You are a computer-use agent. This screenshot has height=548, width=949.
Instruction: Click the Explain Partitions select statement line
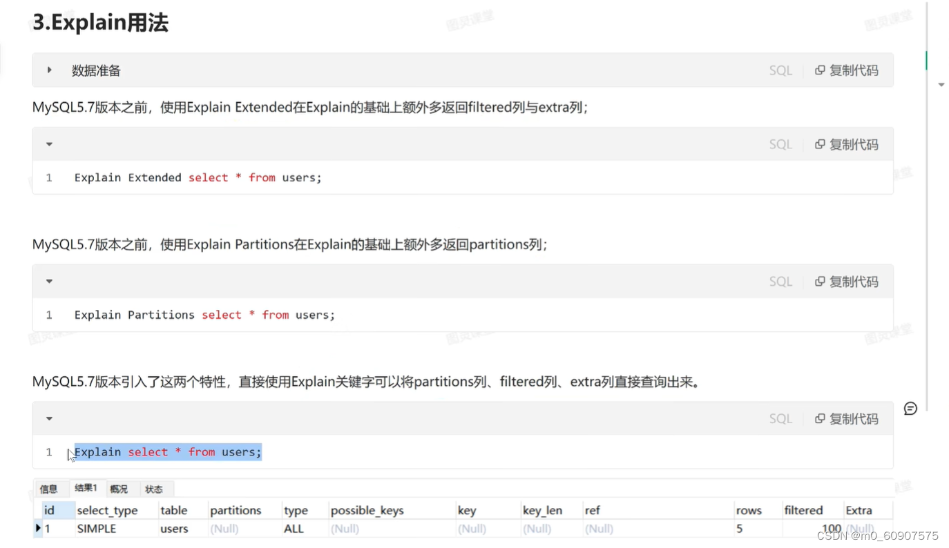[204, 315]
